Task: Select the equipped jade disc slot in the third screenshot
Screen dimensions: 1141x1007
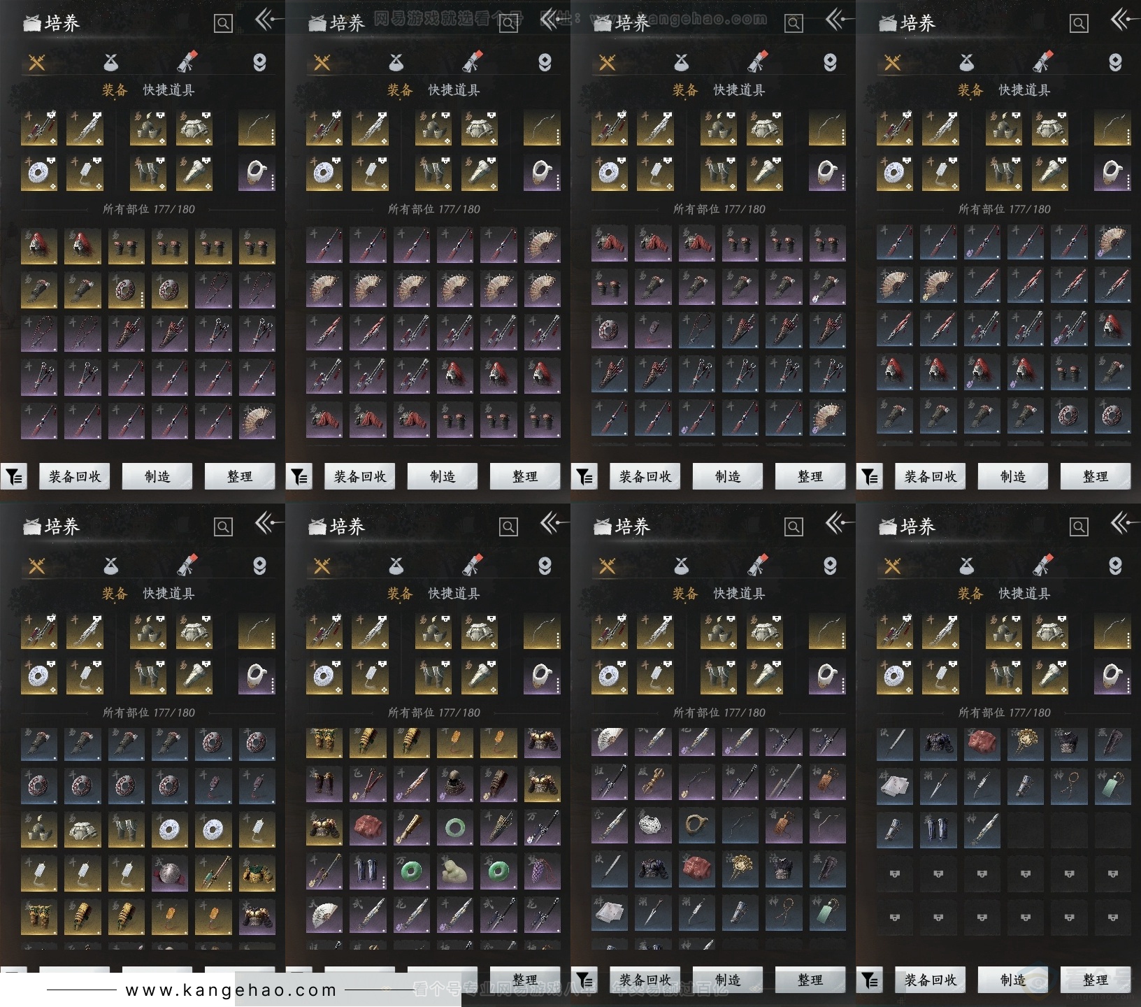Action: click(610, 173)
